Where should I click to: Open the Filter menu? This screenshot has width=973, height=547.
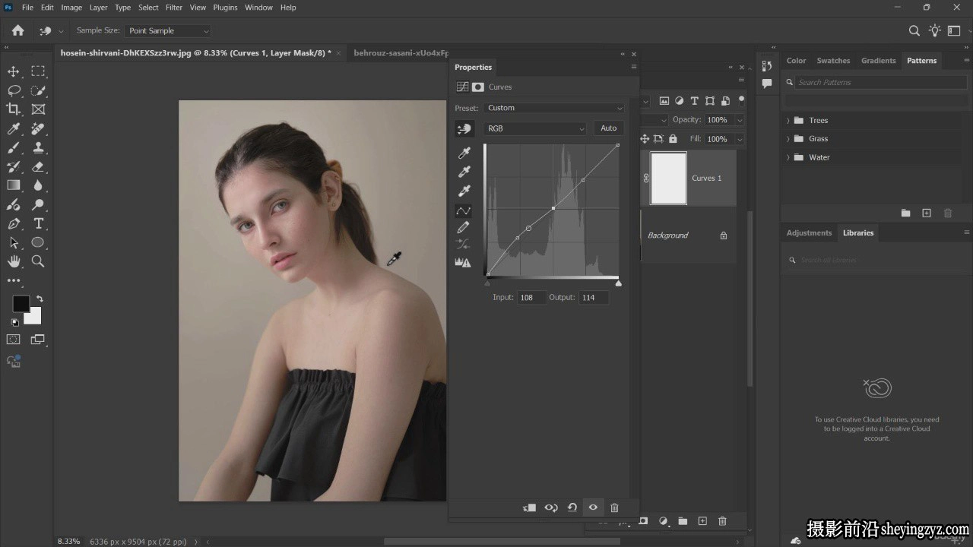(174, 8)
